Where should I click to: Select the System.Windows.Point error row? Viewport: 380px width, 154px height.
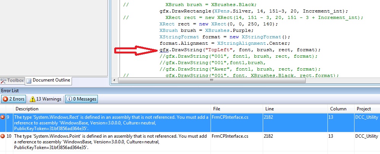click(190, 142)
